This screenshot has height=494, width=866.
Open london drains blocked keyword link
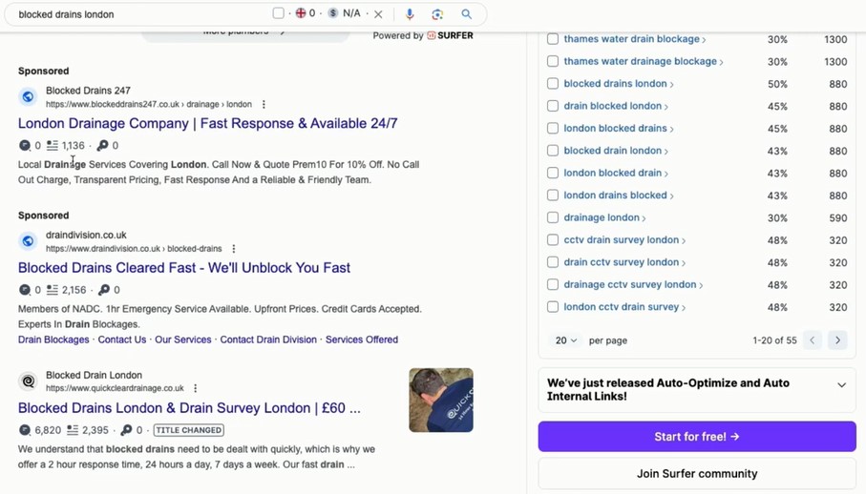click(615, 196)
